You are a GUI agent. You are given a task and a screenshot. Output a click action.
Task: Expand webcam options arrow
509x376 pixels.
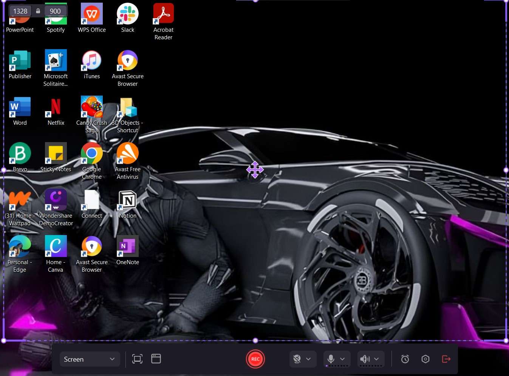point(308,359)
